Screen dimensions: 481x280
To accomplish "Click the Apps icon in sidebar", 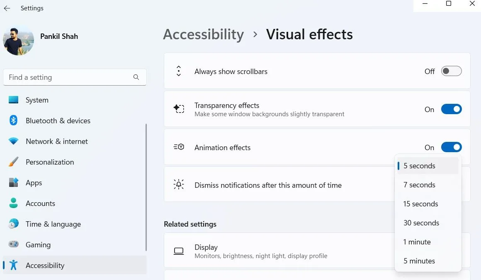I will [x=14, y=182].
